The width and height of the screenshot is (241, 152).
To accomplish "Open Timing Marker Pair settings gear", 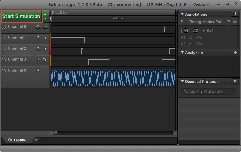I will point(235,22).
